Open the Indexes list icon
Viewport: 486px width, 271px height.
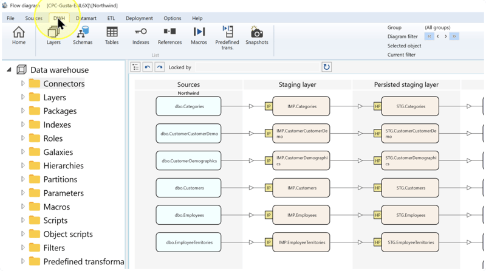point(141,35)
